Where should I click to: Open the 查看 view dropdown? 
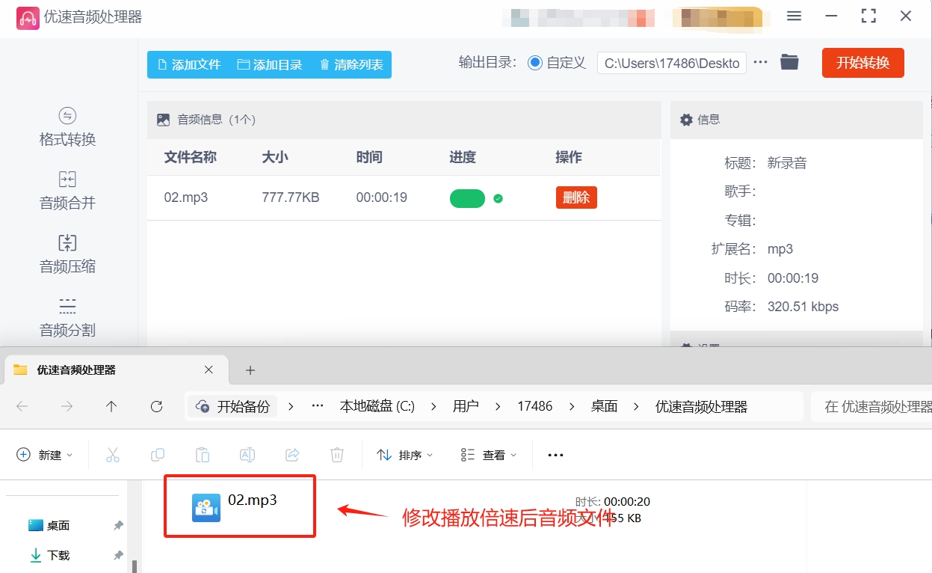click(489, 455)
